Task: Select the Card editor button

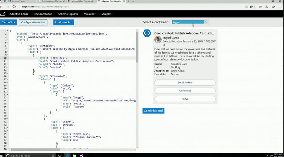Action: pyautogui.click(x=9, y=22)
